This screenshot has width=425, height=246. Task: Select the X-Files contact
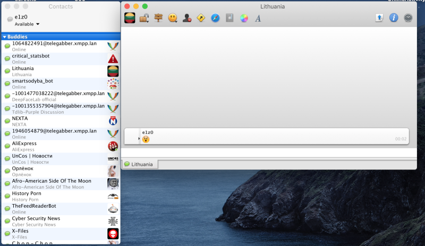click(61, 234)
